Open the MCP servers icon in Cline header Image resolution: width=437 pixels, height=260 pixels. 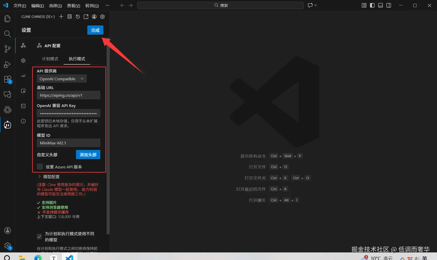pyautogui.click(x=69, y=17)
